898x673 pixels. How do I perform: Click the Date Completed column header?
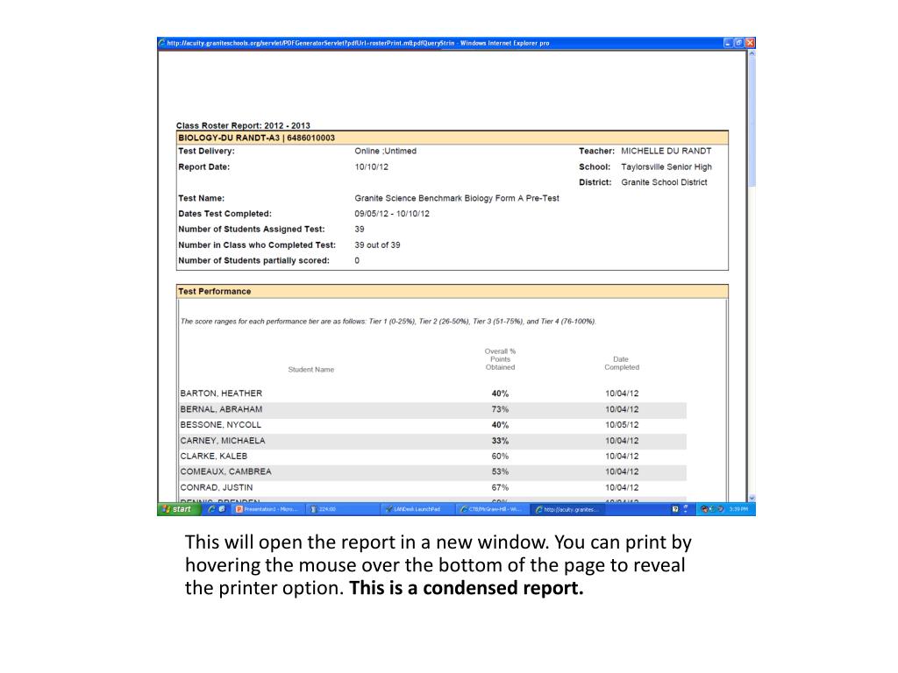click(x=622, y=364)
